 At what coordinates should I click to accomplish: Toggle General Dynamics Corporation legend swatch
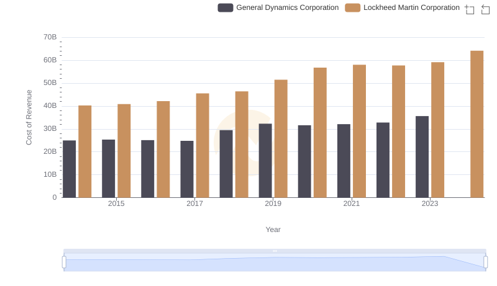[226, 7]
